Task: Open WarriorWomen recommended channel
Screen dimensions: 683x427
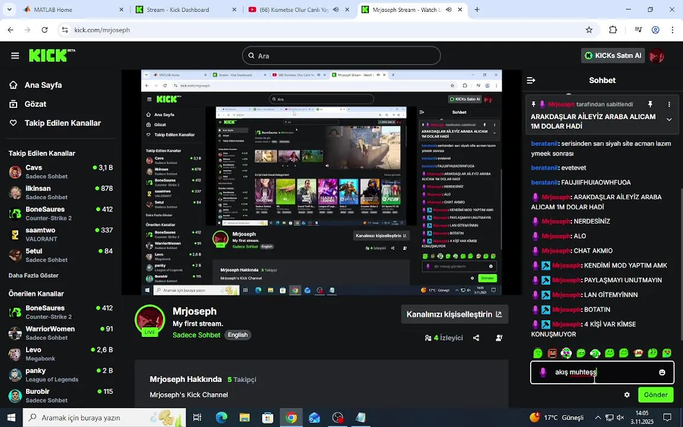Action: (61, 333)
